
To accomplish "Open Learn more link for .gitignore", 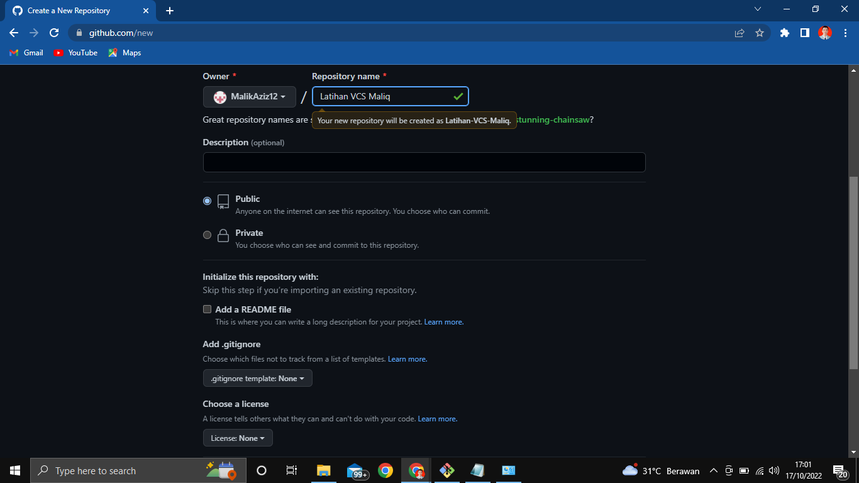I will pyautogui.click(x=407, y=359).
